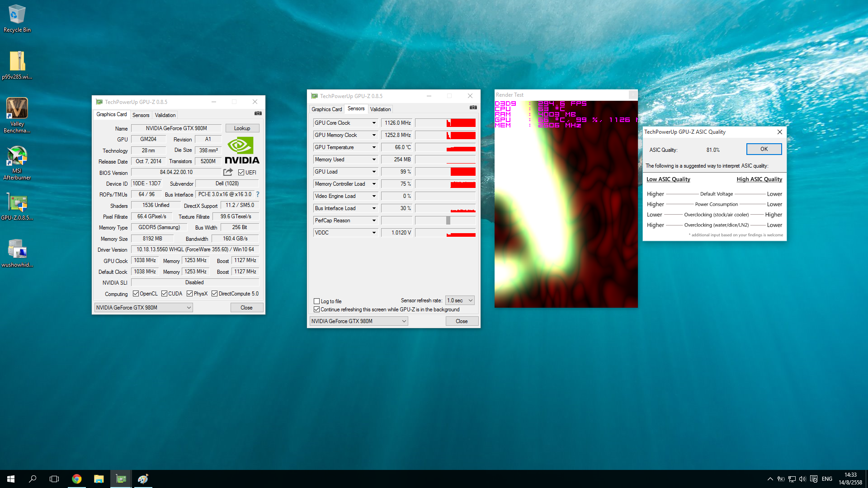868x488 pixels.
Task: Open Task View from the taskbar
Action: [x=54, y=479]
